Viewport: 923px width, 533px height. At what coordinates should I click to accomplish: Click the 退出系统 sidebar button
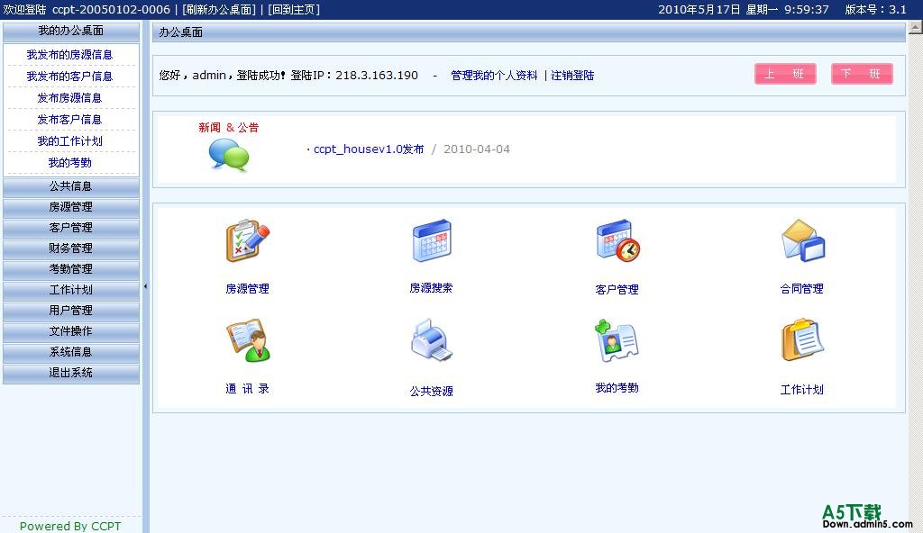click(x=71, y=373)
